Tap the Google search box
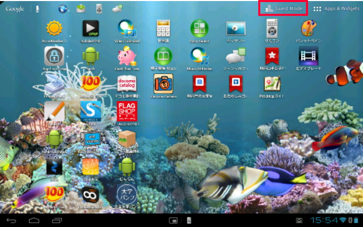This screenshot has width=363, height=227. click(15, 9)
